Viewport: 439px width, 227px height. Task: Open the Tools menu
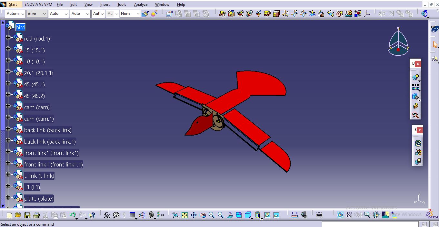[x=122, y=5]
